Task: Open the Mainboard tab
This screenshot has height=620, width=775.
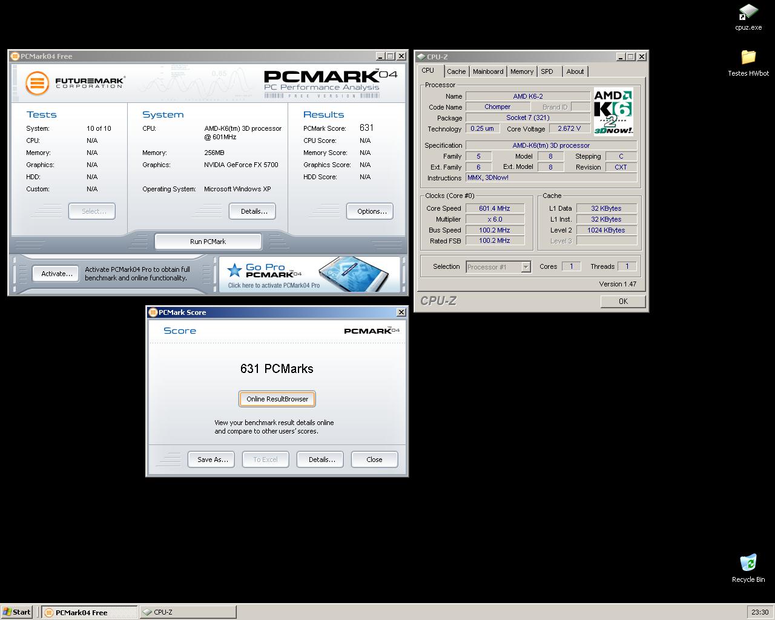Action: pyautogui.click(x=488, y=71)
